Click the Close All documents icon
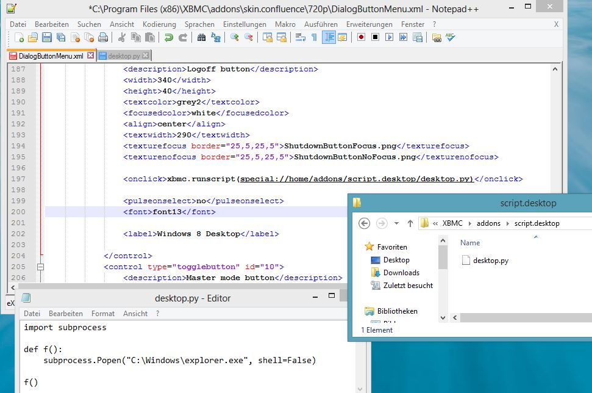The width and height of the screenshot is (592, 393). pos(89,37)
